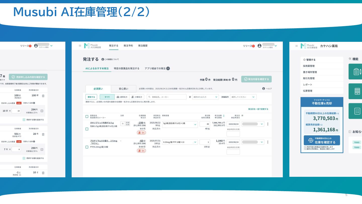Toggle select-all checkbox in order table header
Screen dimensions: 362x204
pyautogui.click(x=87, y=117)
